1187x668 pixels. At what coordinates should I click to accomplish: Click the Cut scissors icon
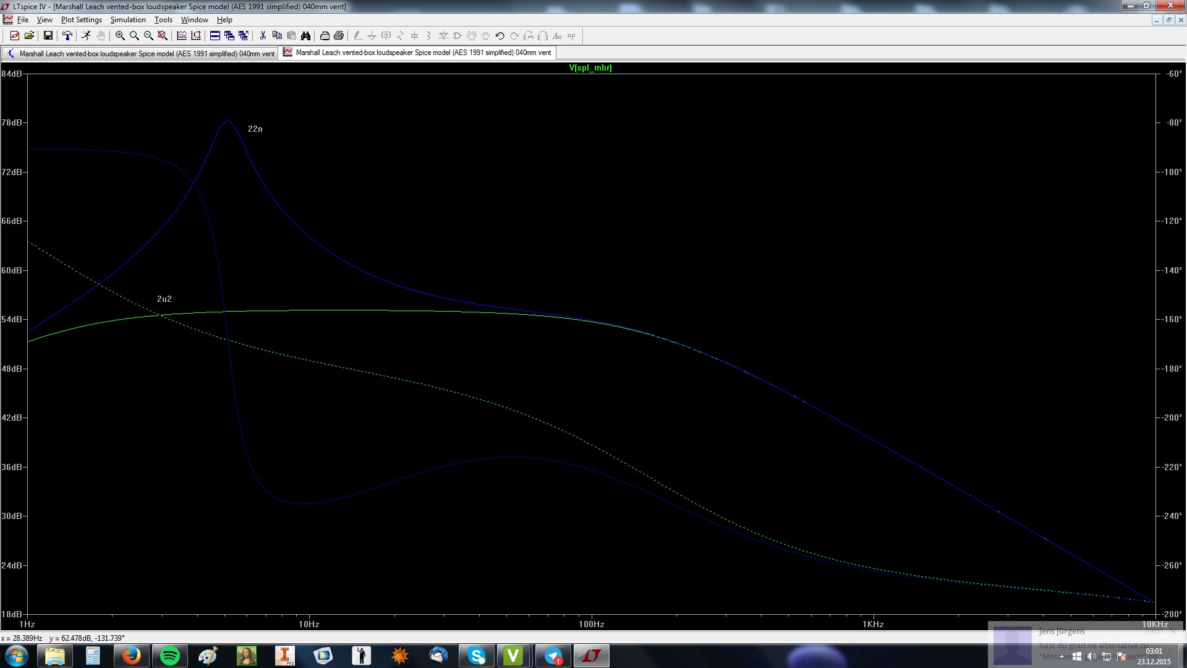pos(263,36)
